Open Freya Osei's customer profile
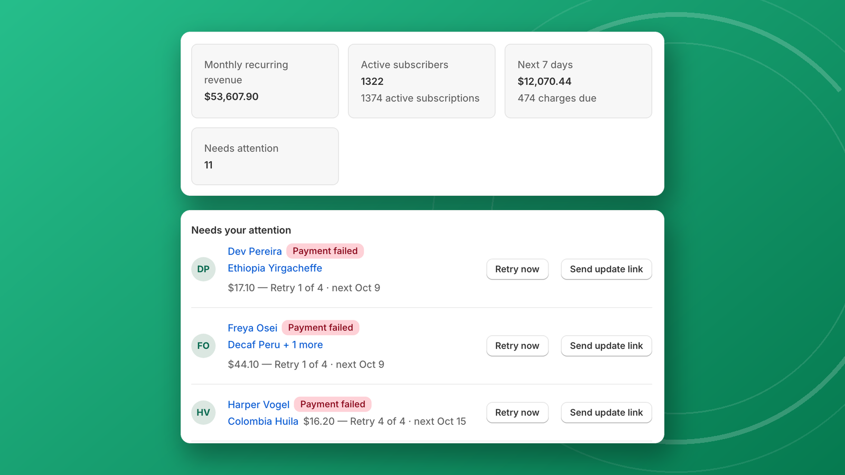 pyautogui.click(x=252, y=328)
